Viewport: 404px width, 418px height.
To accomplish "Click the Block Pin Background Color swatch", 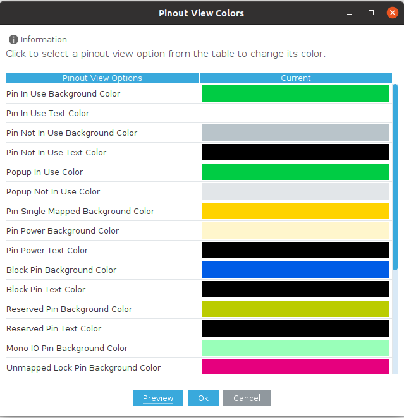I will tap(295, 270).
